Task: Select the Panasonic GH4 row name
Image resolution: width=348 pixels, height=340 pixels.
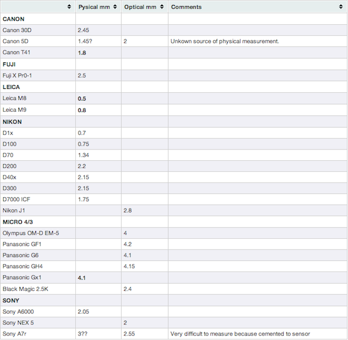Action: (x=22, y=266)
